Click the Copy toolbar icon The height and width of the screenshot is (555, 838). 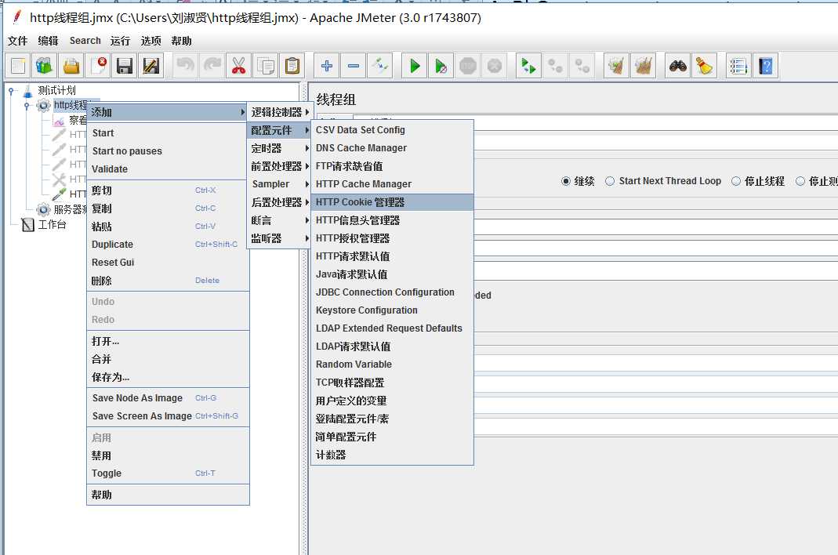click(x=266, y=67)
